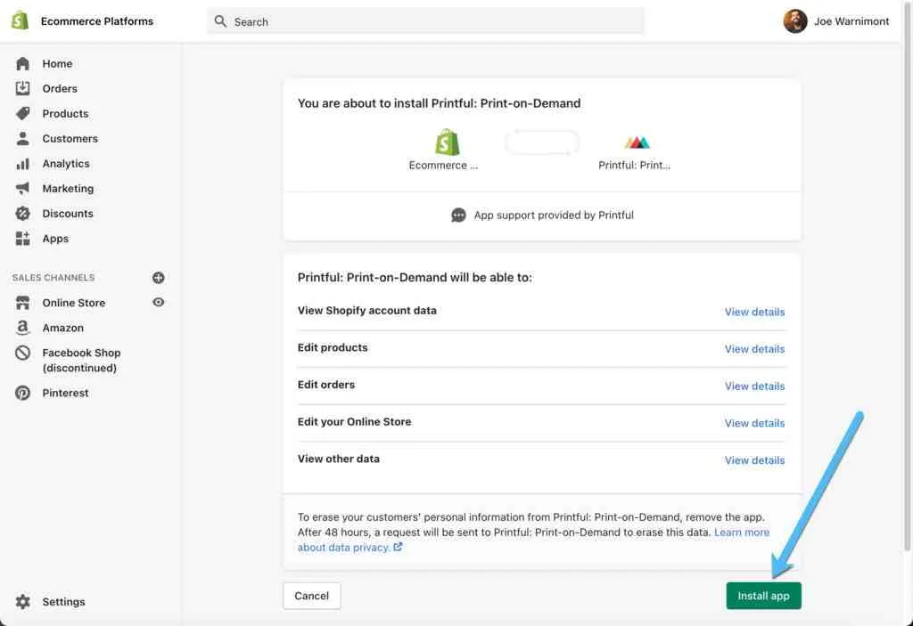Click the Printful mountain logo icon

[637, 142]
